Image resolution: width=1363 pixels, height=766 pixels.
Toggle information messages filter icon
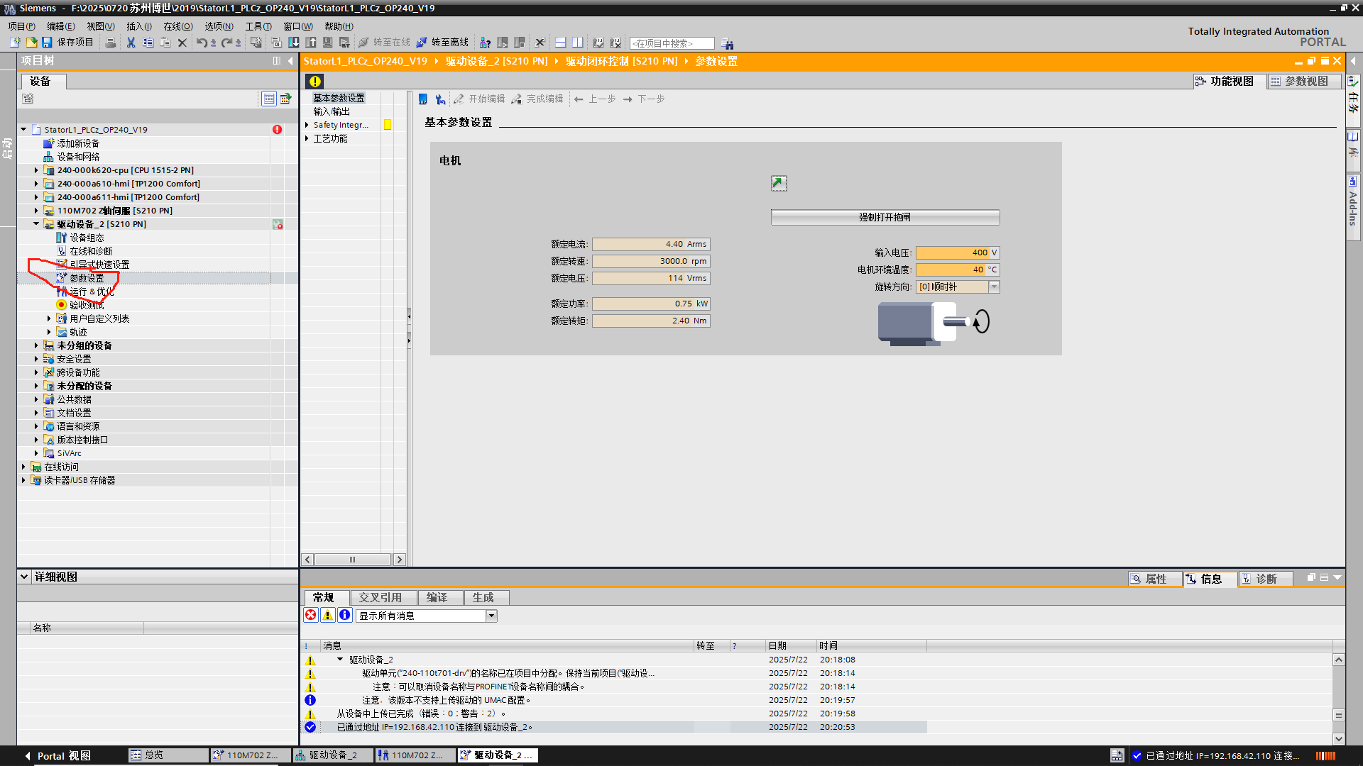345,615
